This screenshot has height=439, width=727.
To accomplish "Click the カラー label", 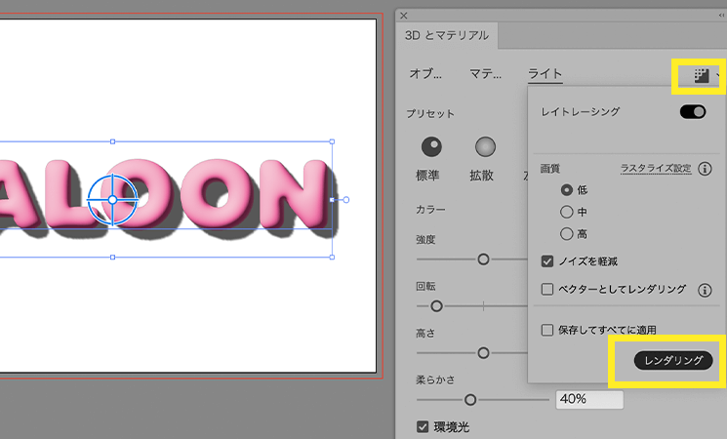I will [x=430, y=210].
